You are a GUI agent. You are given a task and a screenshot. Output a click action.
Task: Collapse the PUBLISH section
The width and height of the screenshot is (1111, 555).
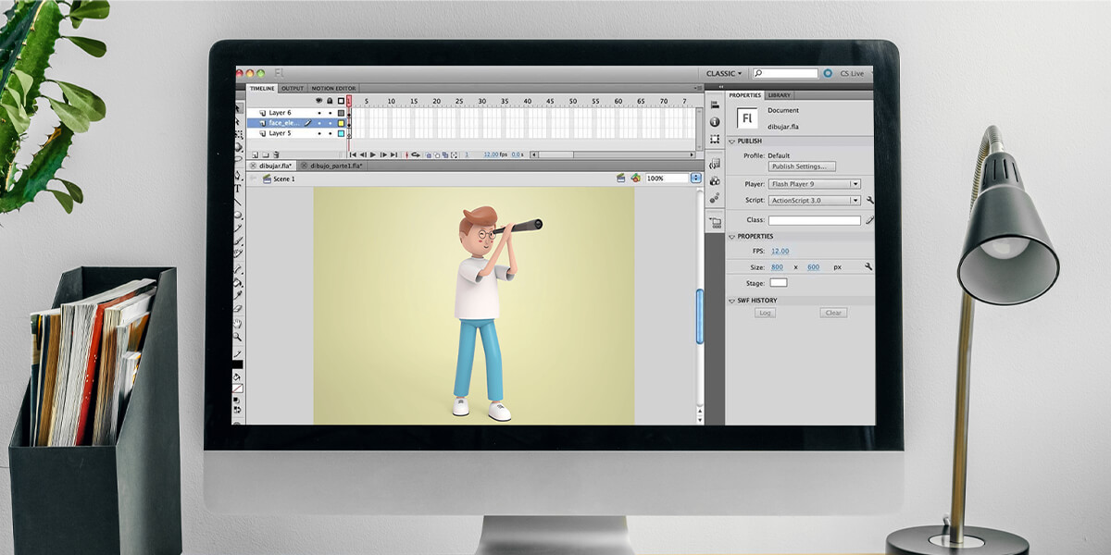click(x=731, y=142)
